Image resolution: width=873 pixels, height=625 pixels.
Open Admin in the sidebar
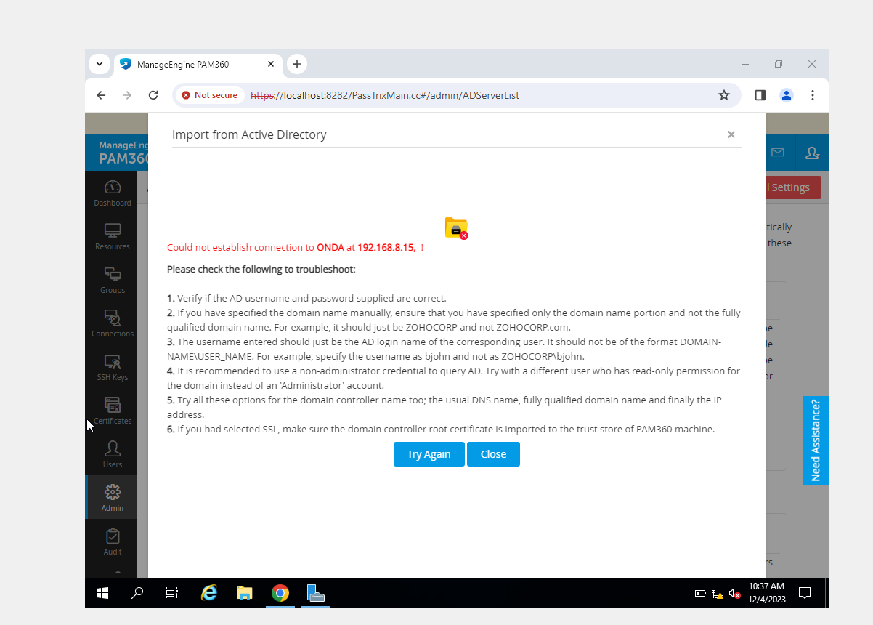pos(113,498)
